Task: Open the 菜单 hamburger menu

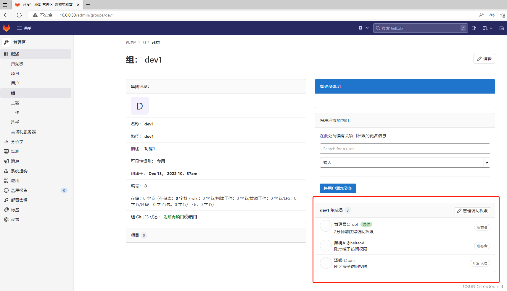Action: tap(24, 28)
